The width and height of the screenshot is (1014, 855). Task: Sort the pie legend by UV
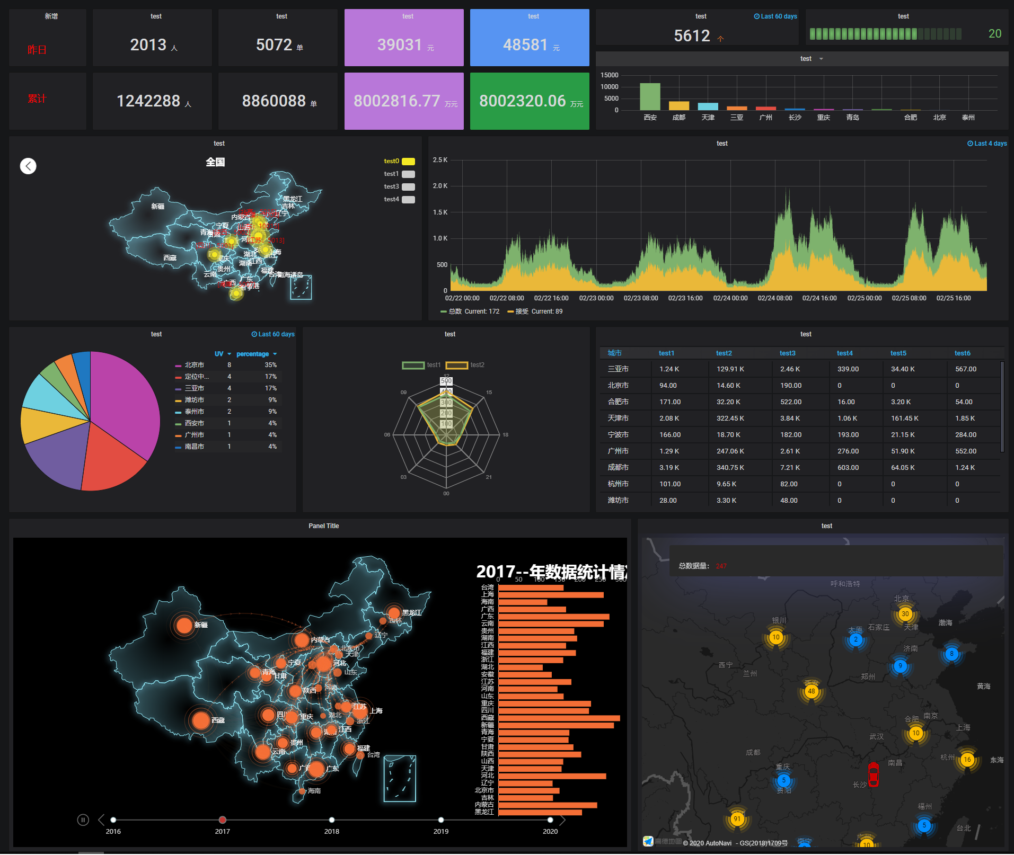(x=223, y=354)
